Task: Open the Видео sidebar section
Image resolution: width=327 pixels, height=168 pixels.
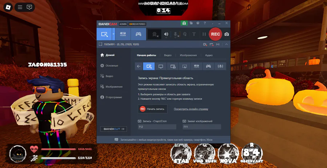Action: (x=106, y=76)
